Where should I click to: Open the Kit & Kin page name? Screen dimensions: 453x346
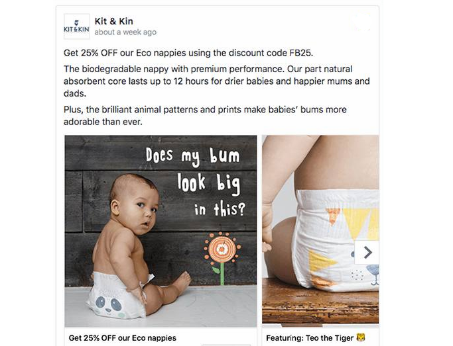114,21
